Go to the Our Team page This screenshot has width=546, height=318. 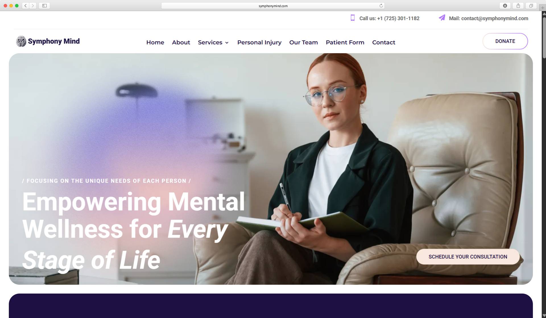tap(303, 42)
